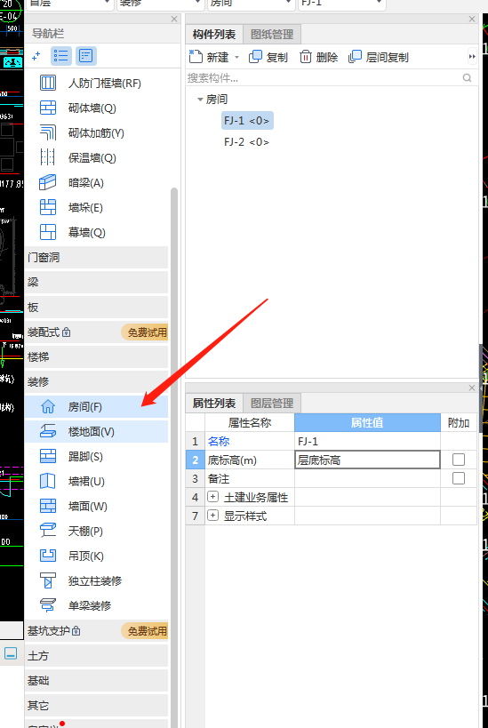The image size is (488, 728).
Task: Click the 备注 value cell
Action: [x=367, y=478]
